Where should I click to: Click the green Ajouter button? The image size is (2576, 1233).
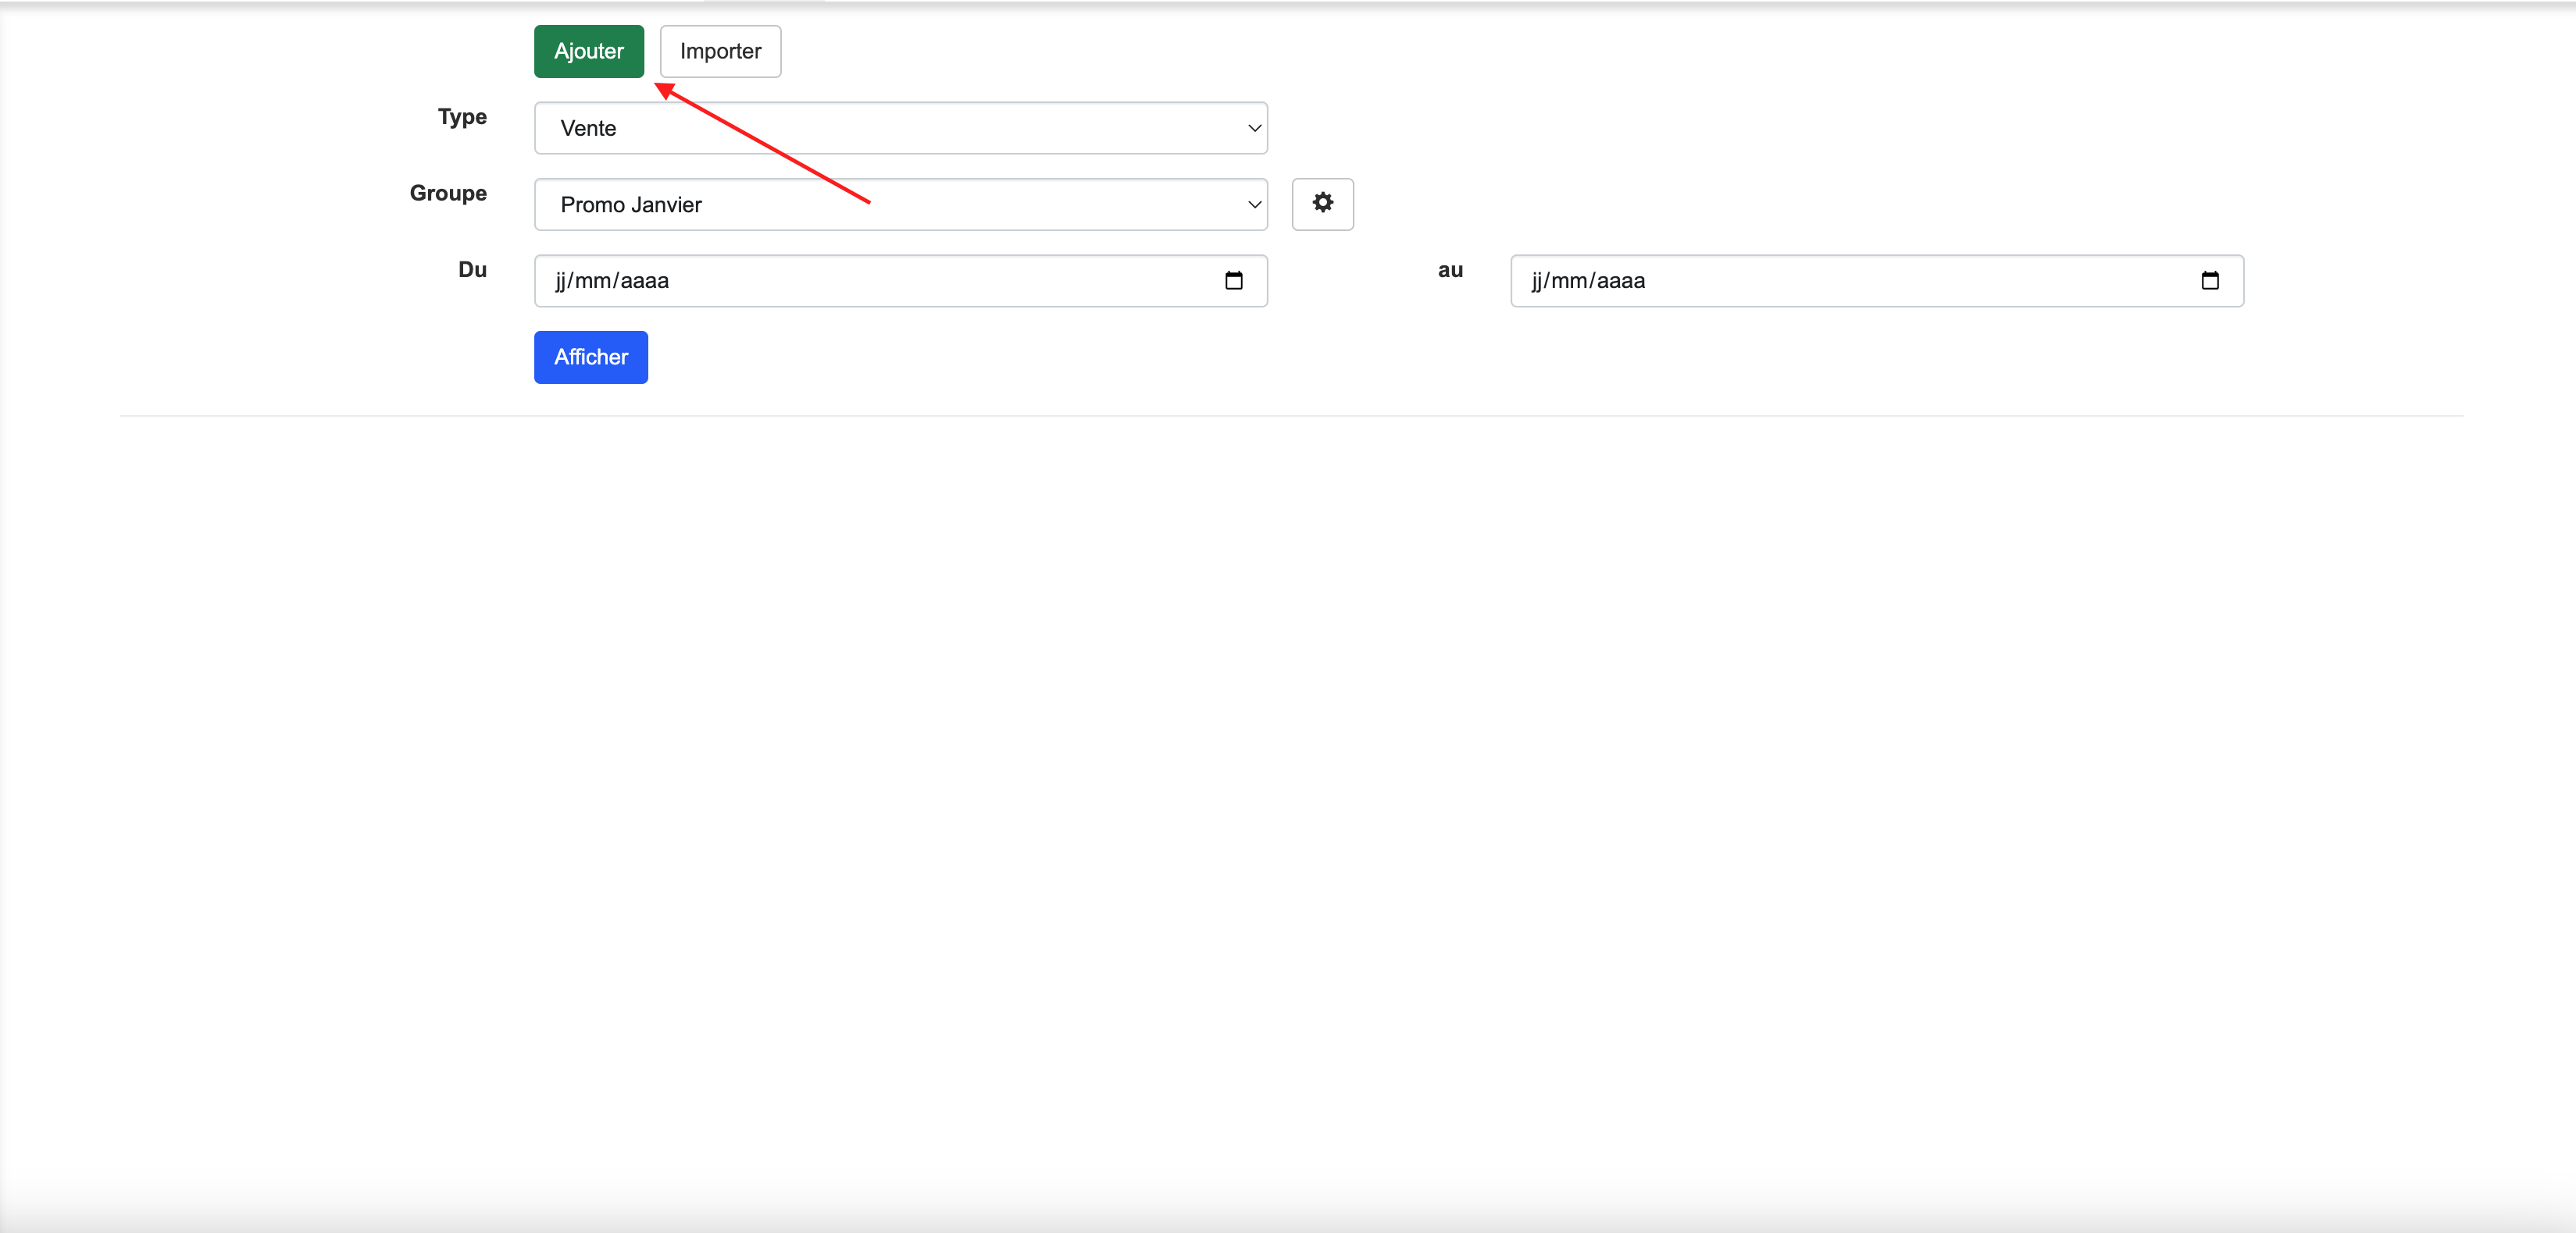589,51
